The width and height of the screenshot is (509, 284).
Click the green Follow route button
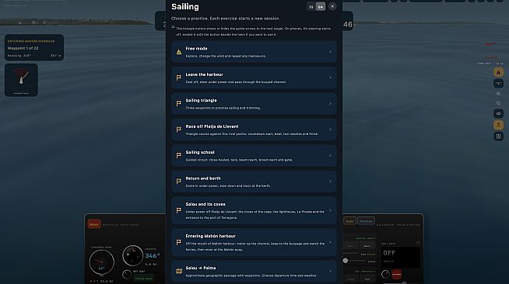(x=143, y=278)
